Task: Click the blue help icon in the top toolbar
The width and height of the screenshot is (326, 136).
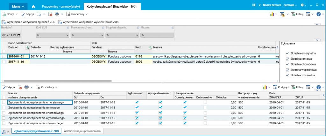Action: 318,14
